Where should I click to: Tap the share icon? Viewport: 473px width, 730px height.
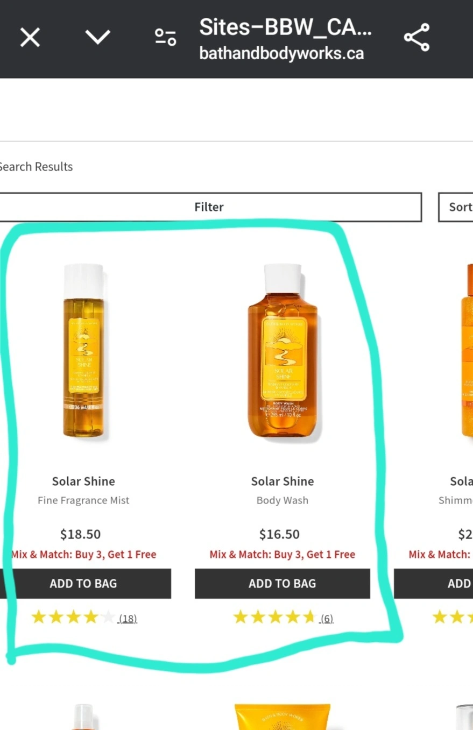(x=416, y=37)
